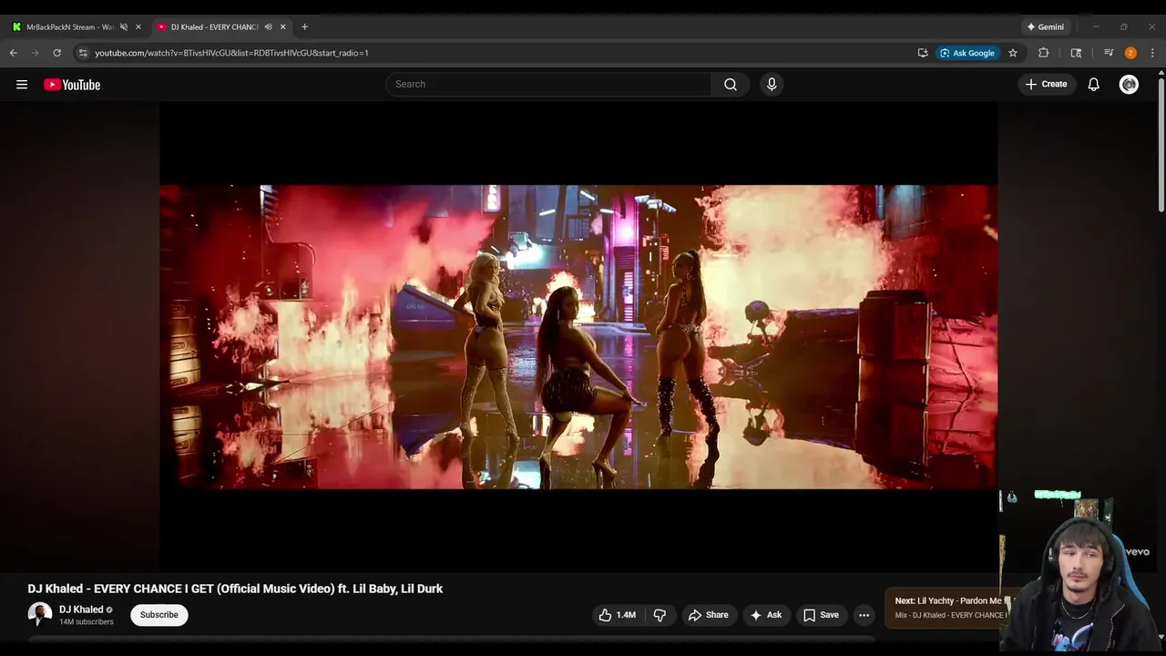The image size is (1166, 656).
Task: Unmute the MrBackPackN Stream tab
Action: [x=124, y=27]
